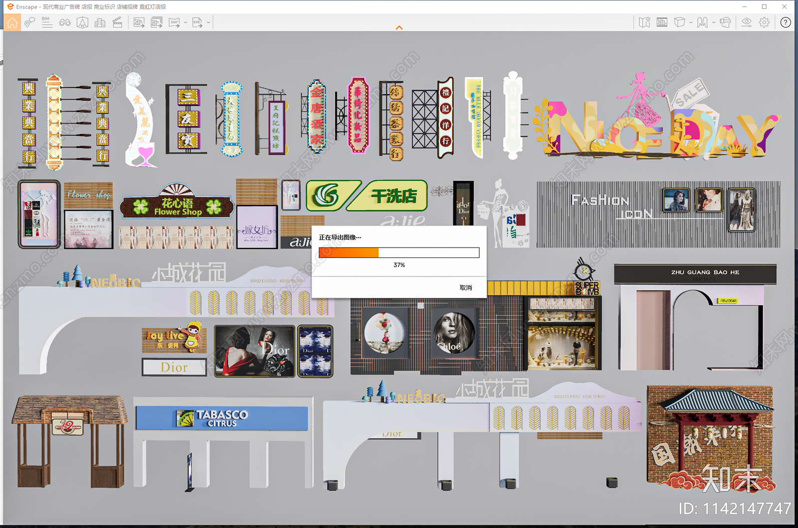Open the site context icon
Image resolution: width=798 pixels, height=528 pixels.
pos(82,22)
